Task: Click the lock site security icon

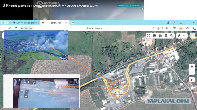Action: pos(22,28)
